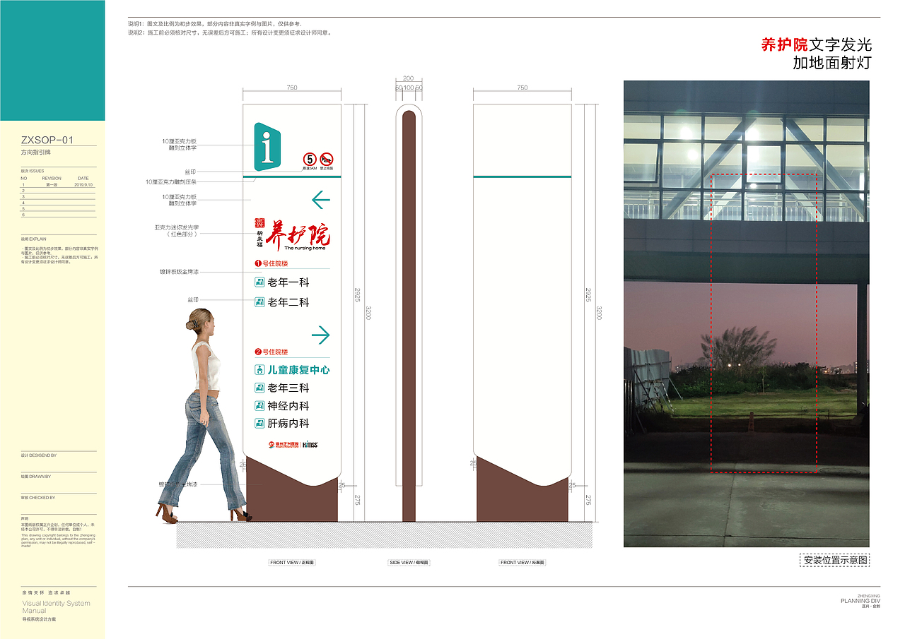
Task: Click the teal left arrow on the sign
Action: pos(321,201)
